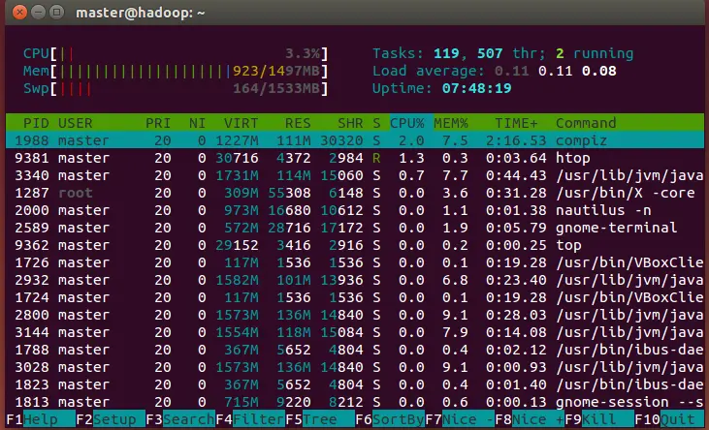Select VBoxClient process with PID 1726
The width and height of the screenshot is (709, 430).
[x=355, y=262]
